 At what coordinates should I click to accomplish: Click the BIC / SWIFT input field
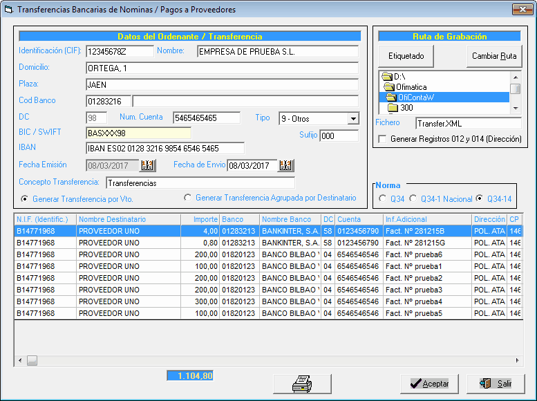138,133
